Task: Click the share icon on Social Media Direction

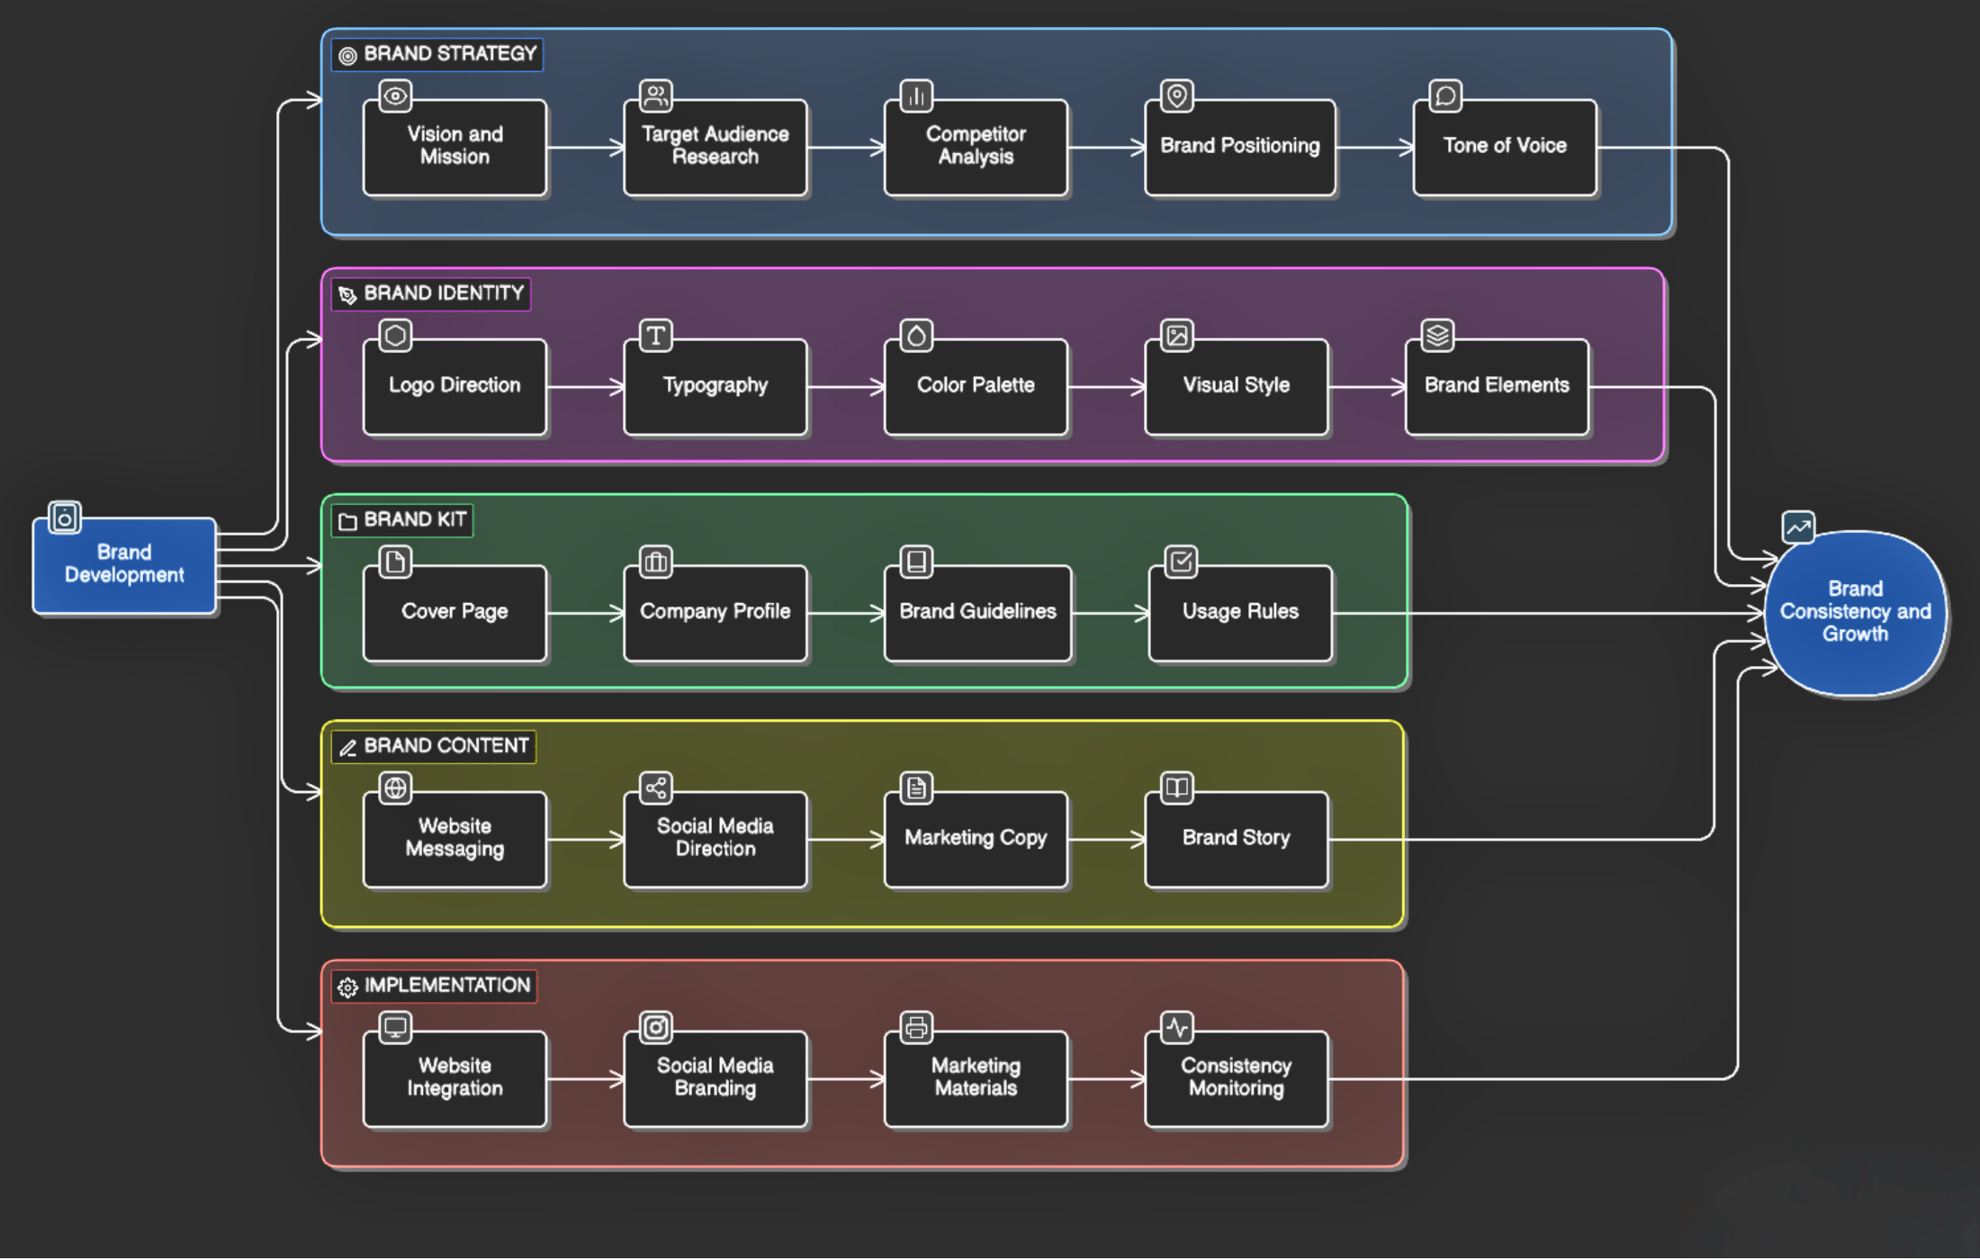Action: tap(656, 788)
